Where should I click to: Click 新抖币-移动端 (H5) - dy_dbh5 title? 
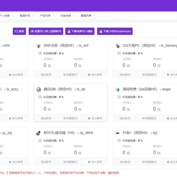[x=68, y=133]
